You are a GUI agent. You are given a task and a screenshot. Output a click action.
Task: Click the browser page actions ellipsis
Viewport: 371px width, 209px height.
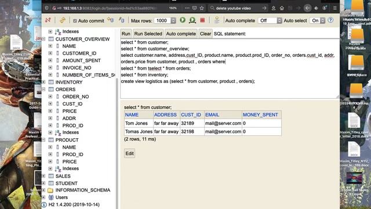(x=187, y=8)
